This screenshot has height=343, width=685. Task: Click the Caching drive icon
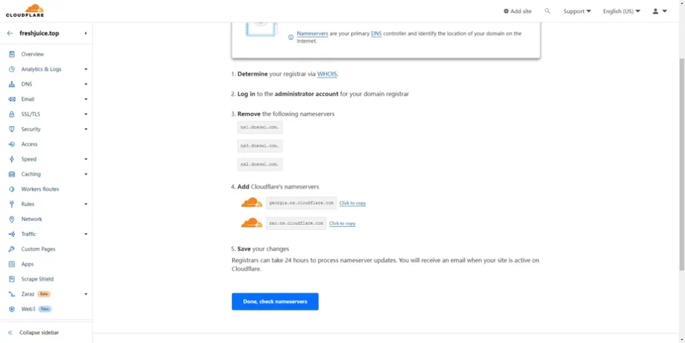coord(12,174)
